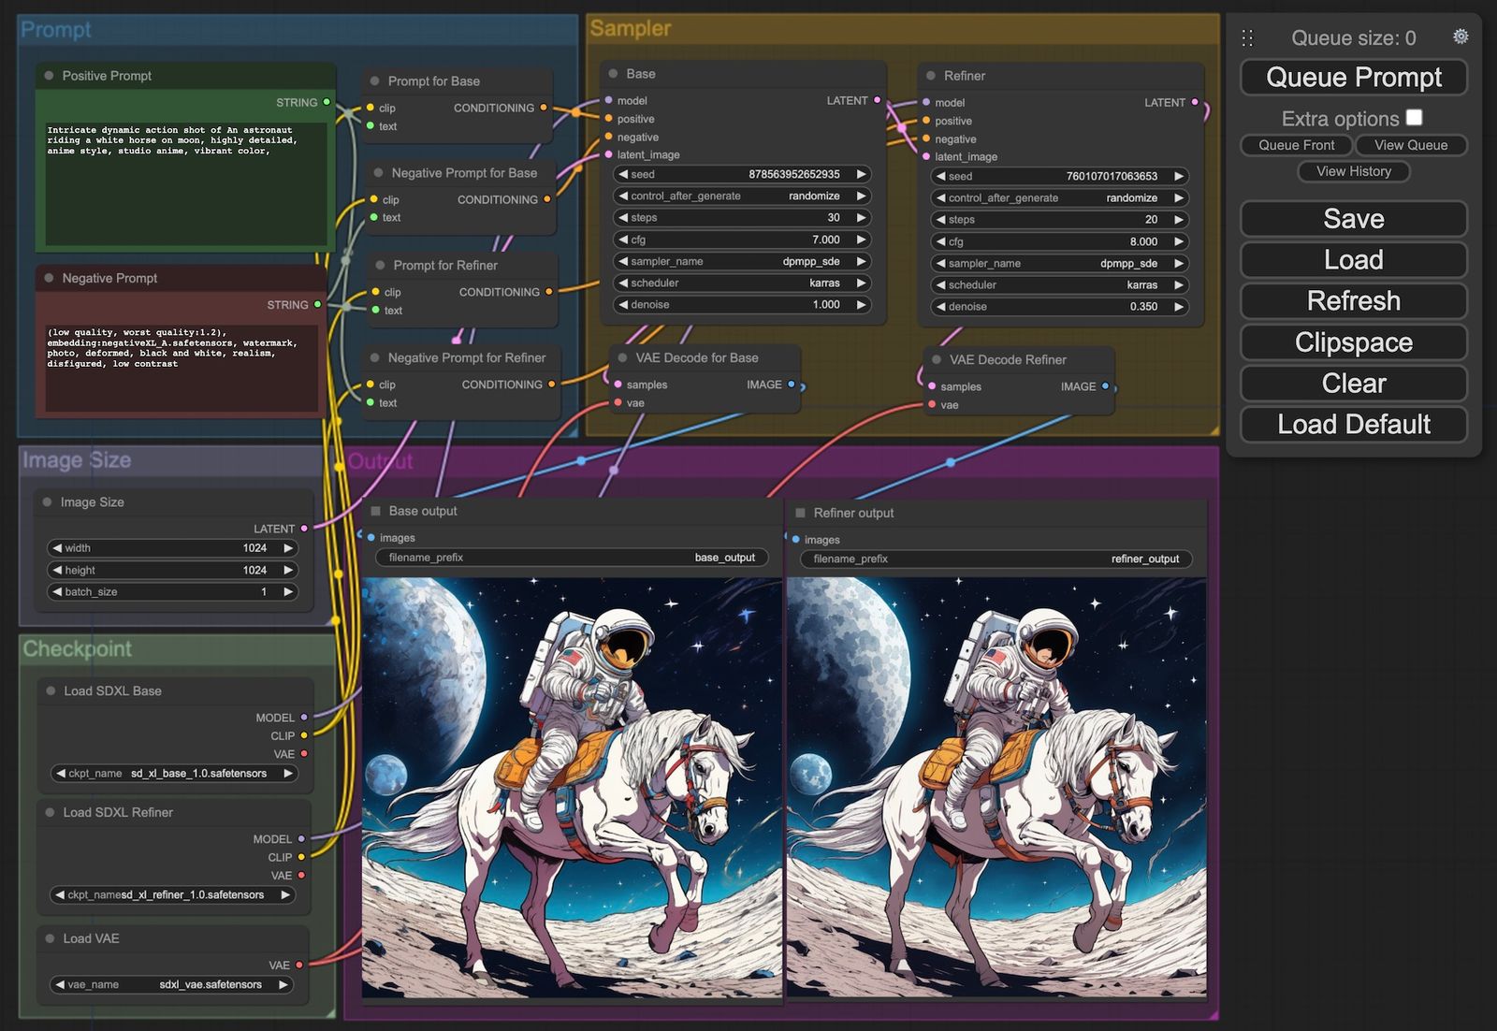Image resolution: width=1497 pixels, height=1031 pixels.
Task: Click the drag handle beside Queue size
Action: coord(1247,37)
